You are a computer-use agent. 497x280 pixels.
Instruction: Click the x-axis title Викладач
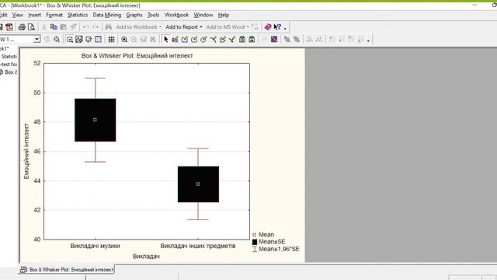[x=146, y=256]
